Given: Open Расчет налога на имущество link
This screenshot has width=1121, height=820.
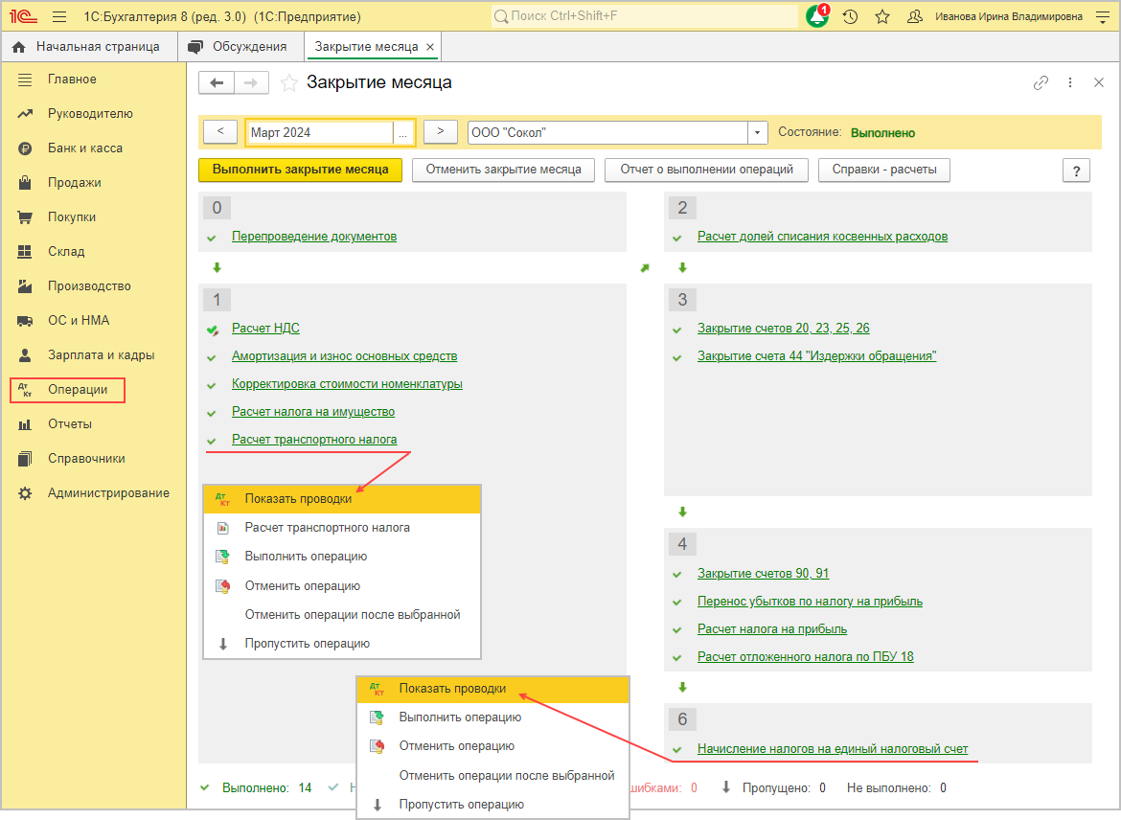Looking at the screenshot, I should tap(313, 412).
